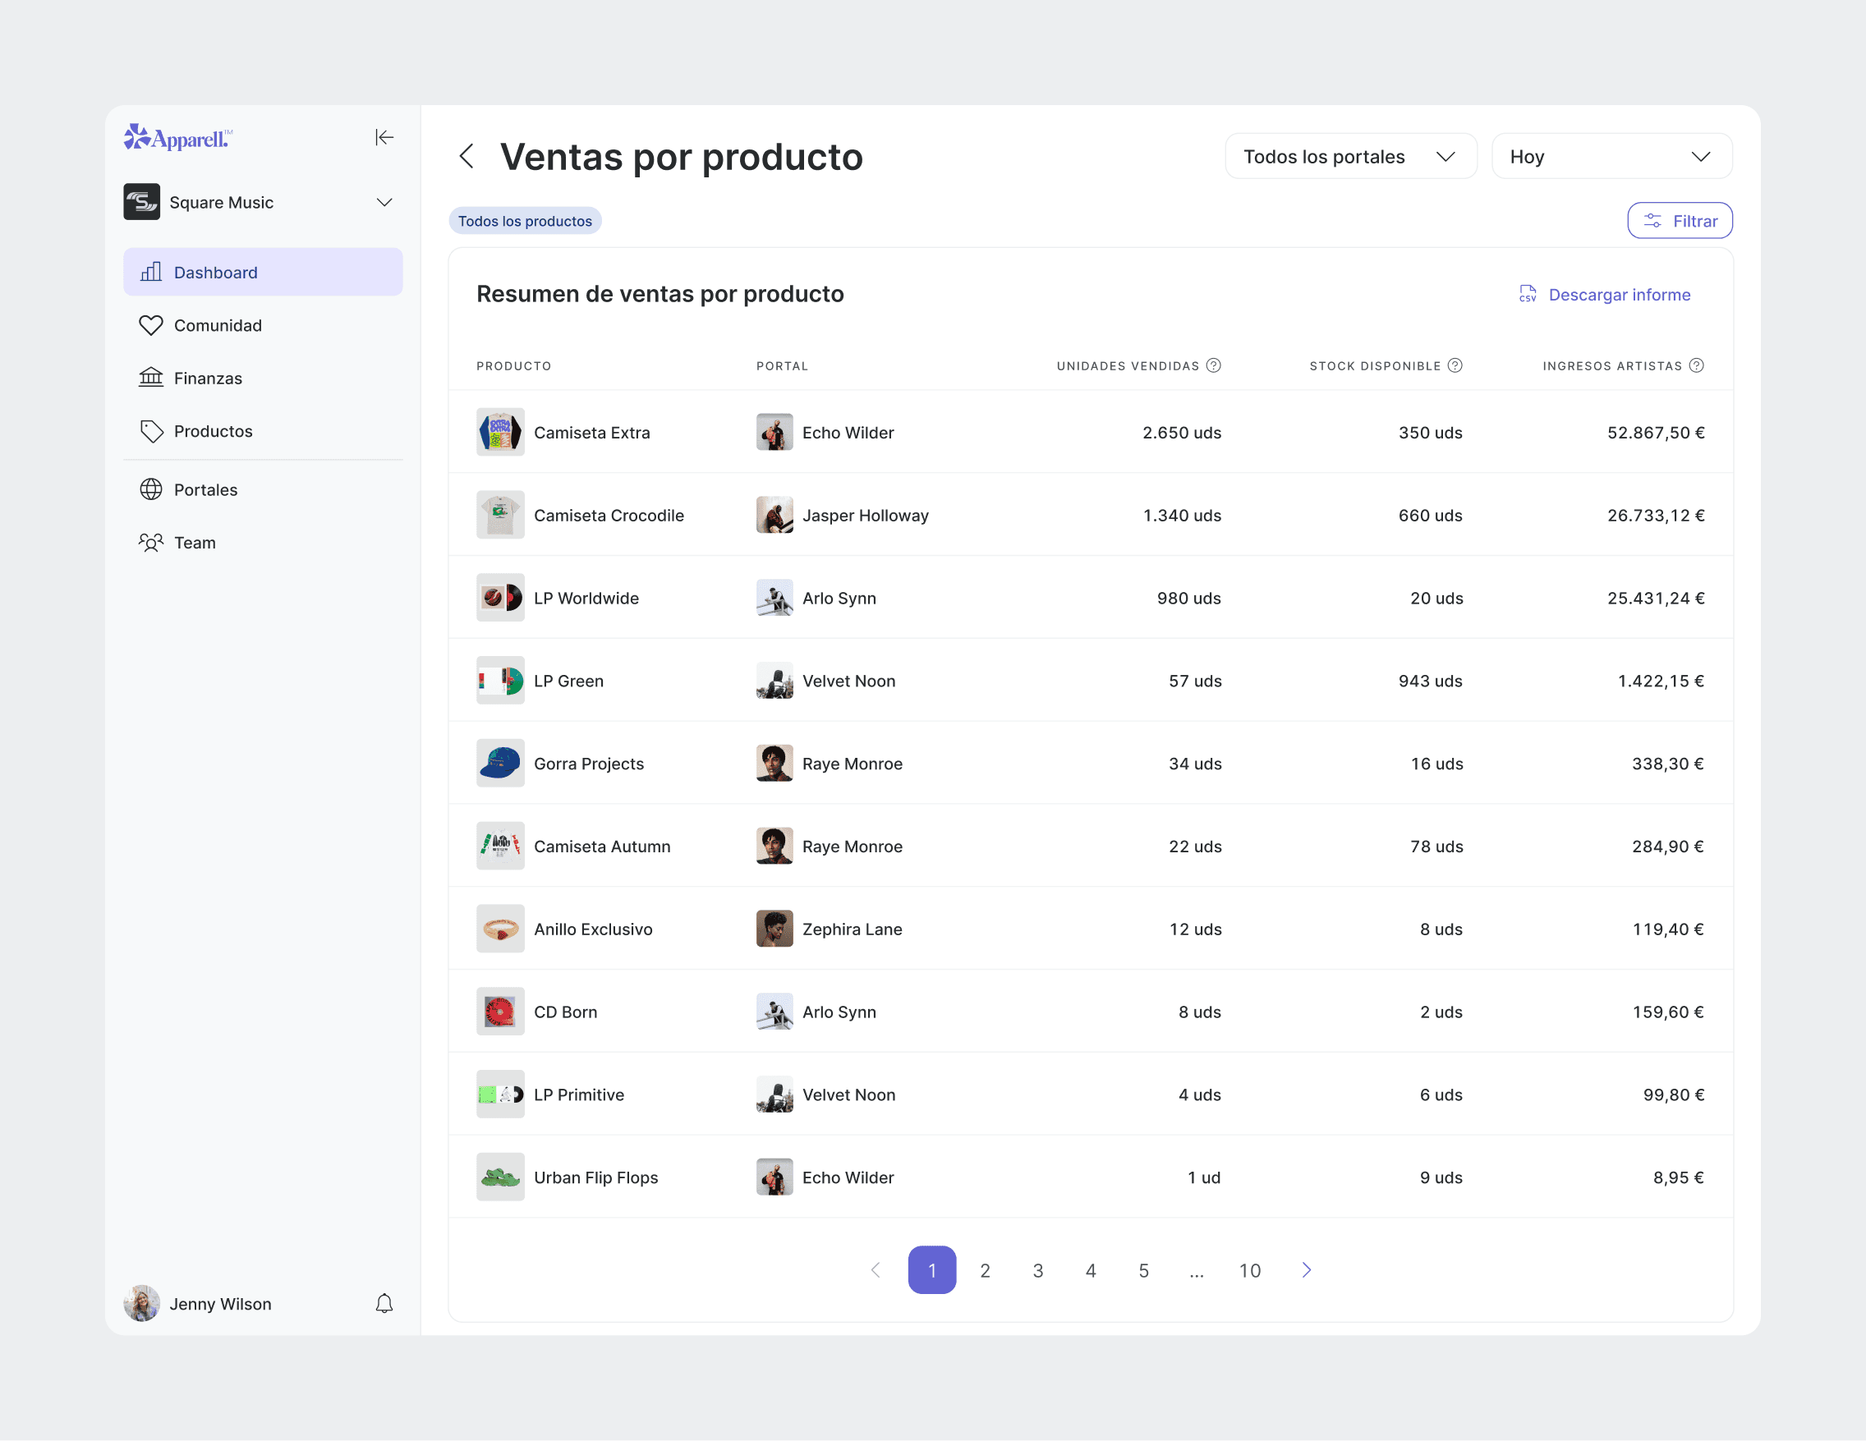Navigate to Portales section

tap(205, 489)
